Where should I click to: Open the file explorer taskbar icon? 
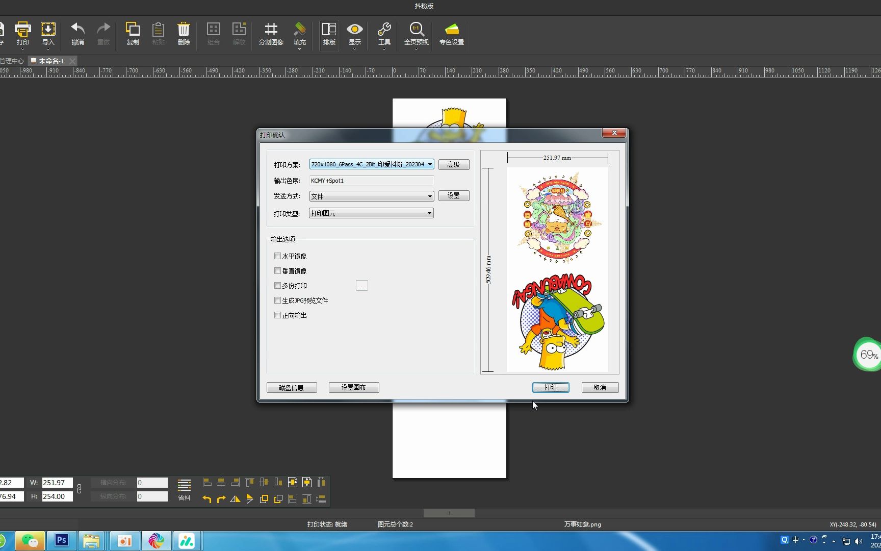92,541
